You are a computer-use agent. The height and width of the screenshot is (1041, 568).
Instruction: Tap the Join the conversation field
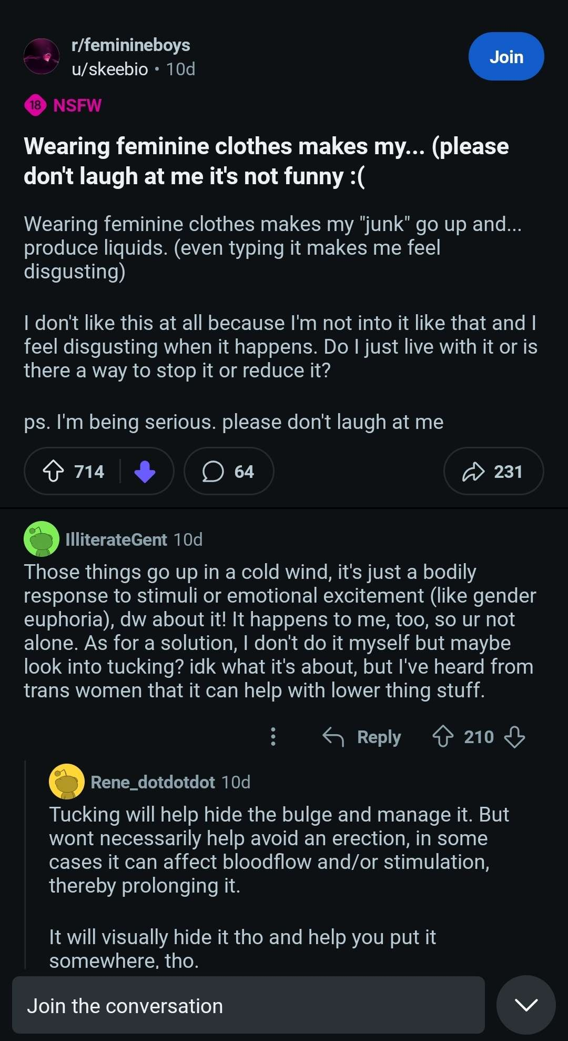coord(248,1005)
